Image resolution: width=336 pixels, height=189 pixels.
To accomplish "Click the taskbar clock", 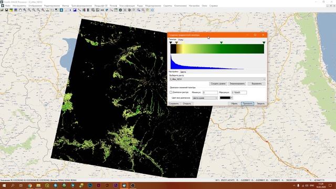I will coord(321,185).
